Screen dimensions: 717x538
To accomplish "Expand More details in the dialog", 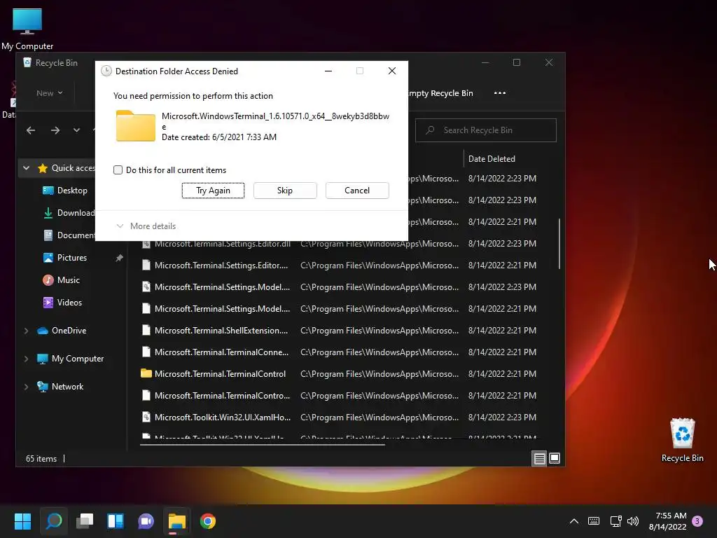I will coord(146,226).
